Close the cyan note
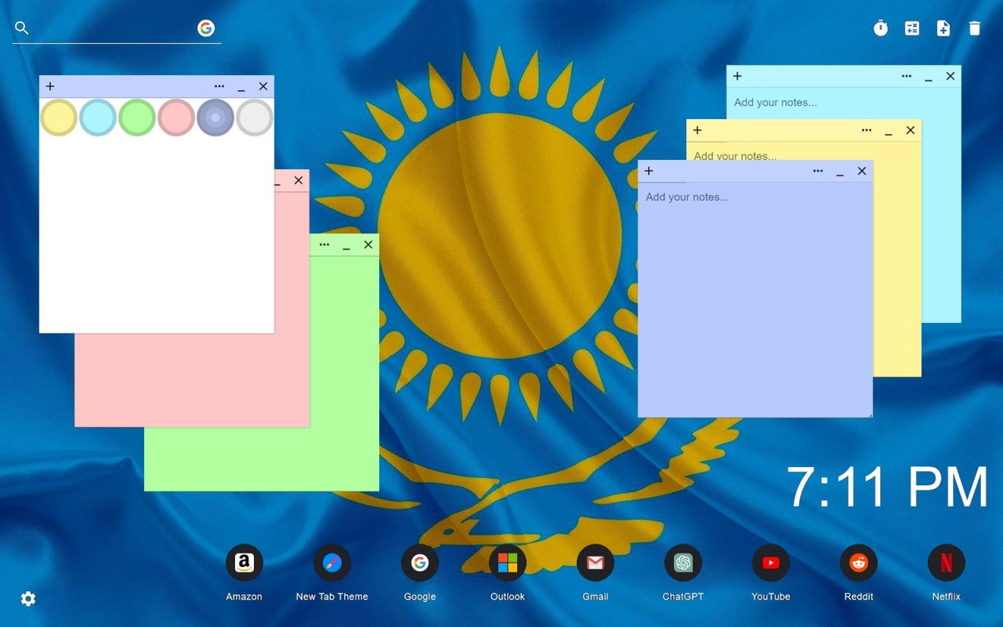 [950, 76]
